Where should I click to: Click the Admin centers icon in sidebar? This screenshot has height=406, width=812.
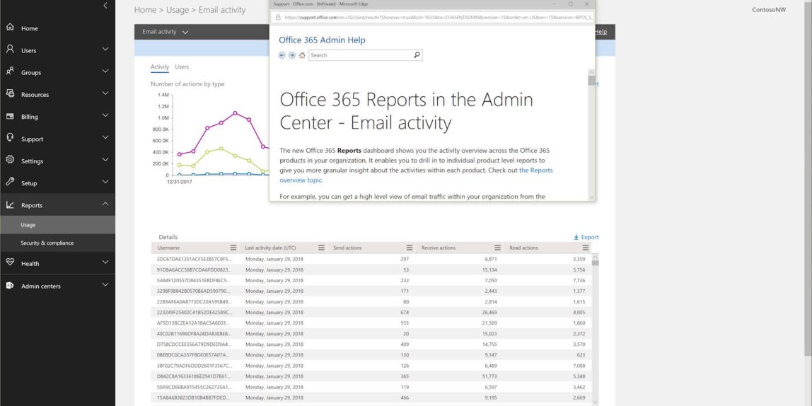click(10, 285)
